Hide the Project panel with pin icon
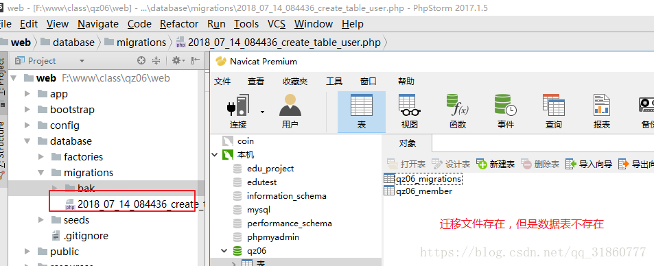 click(195, 61)
